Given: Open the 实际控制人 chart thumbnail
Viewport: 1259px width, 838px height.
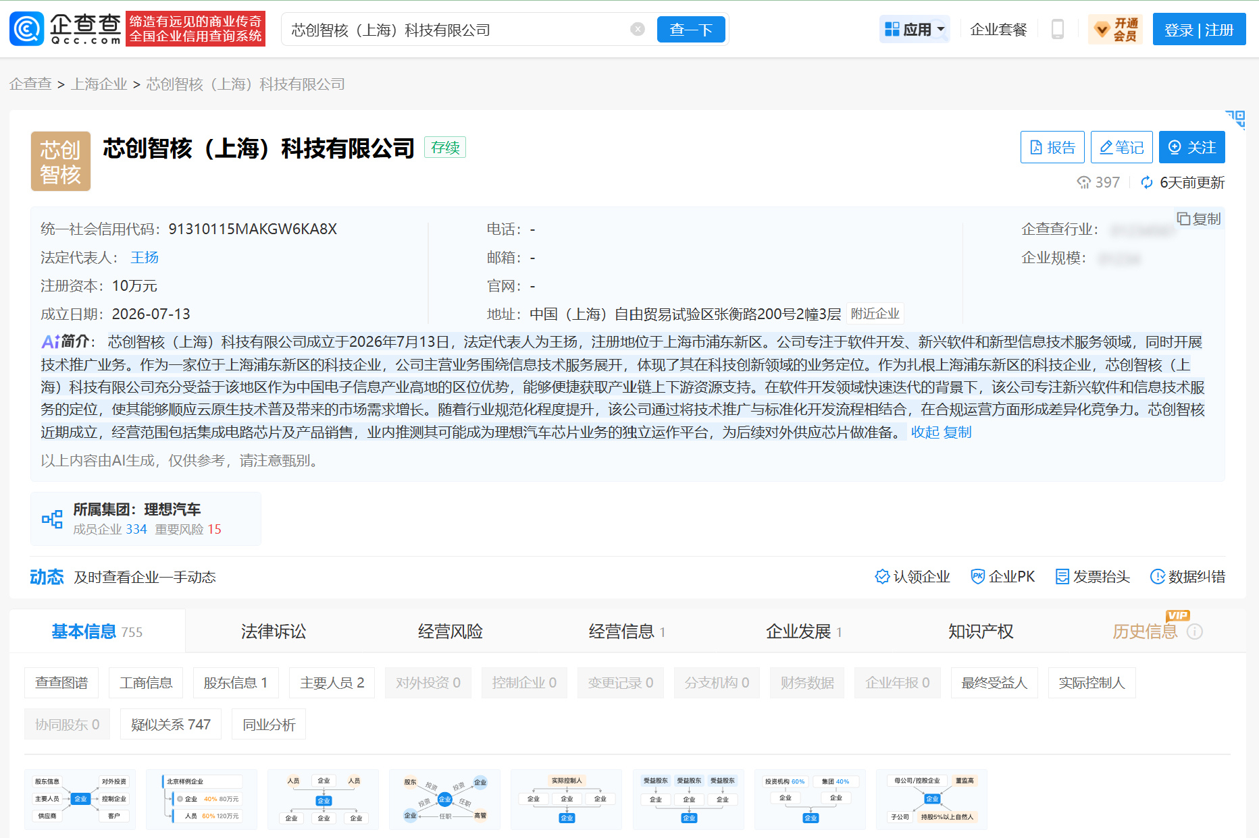Looking at the screenshot, I should tap(566, 799).
